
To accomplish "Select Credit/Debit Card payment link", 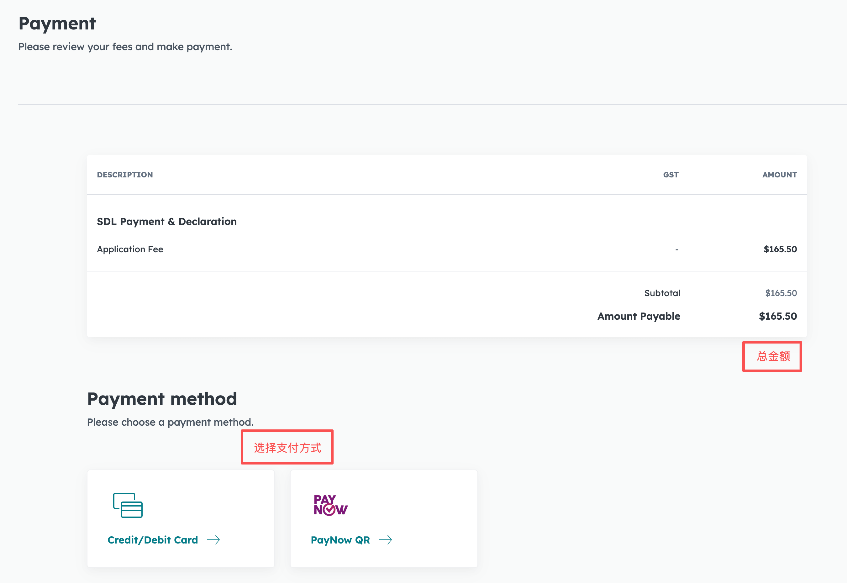I will tap(153, 540).
